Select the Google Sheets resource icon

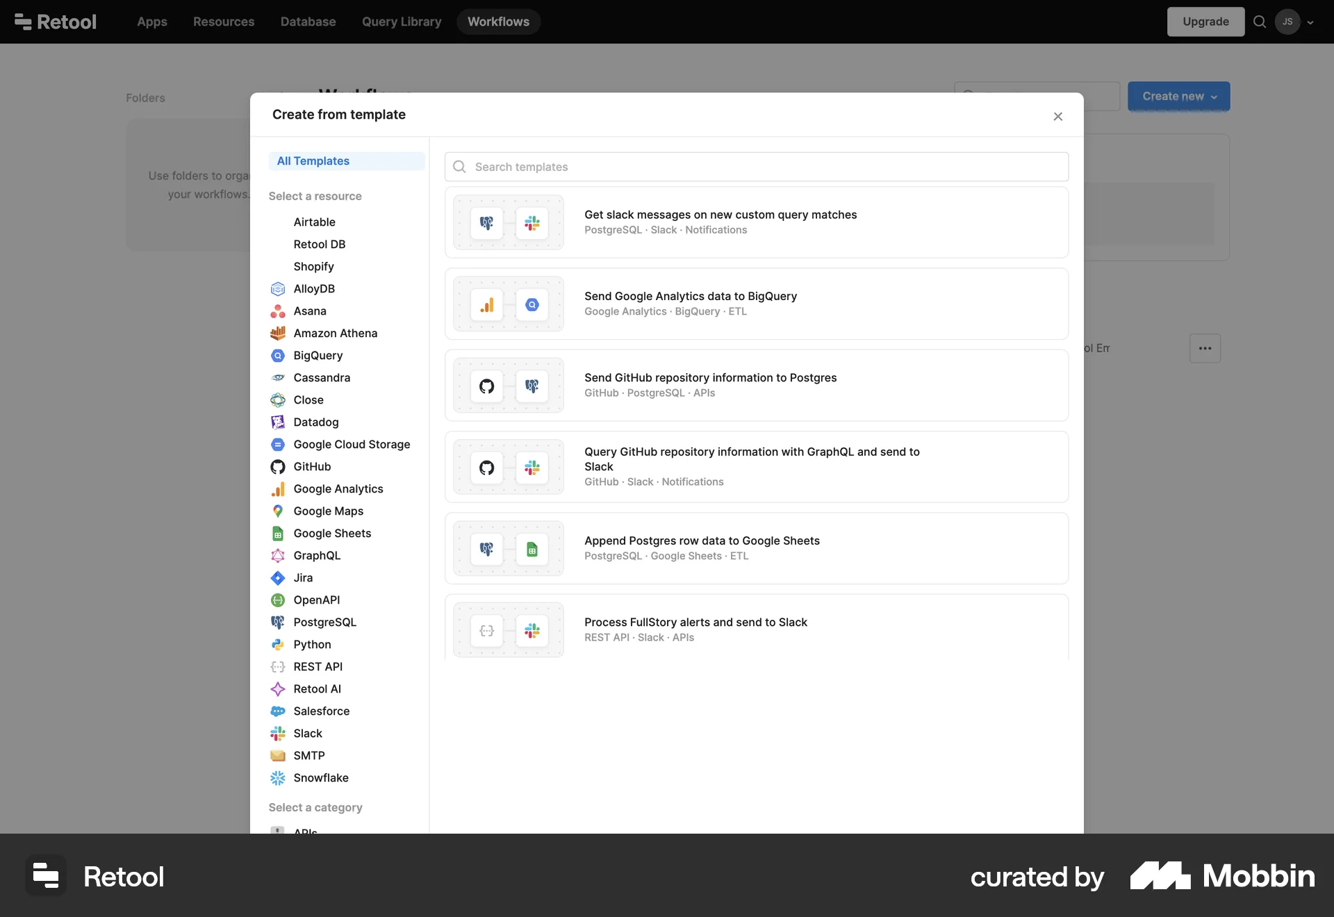[278, 534]
